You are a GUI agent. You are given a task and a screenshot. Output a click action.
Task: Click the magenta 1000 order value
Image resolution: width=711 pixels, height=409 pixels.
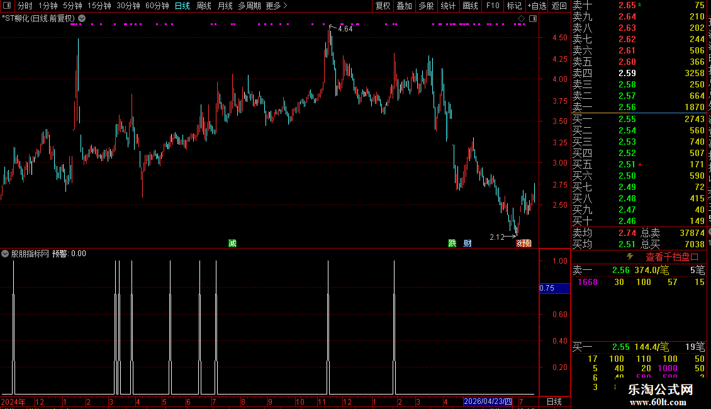[668, 368]
